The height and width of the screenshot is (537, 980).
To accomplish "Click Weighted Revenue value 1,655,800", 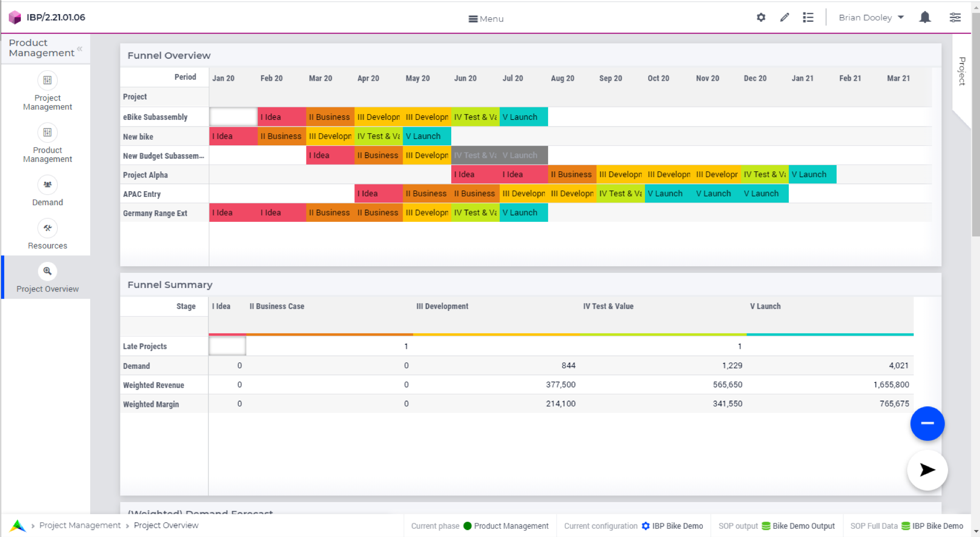I will click(891, 385).
